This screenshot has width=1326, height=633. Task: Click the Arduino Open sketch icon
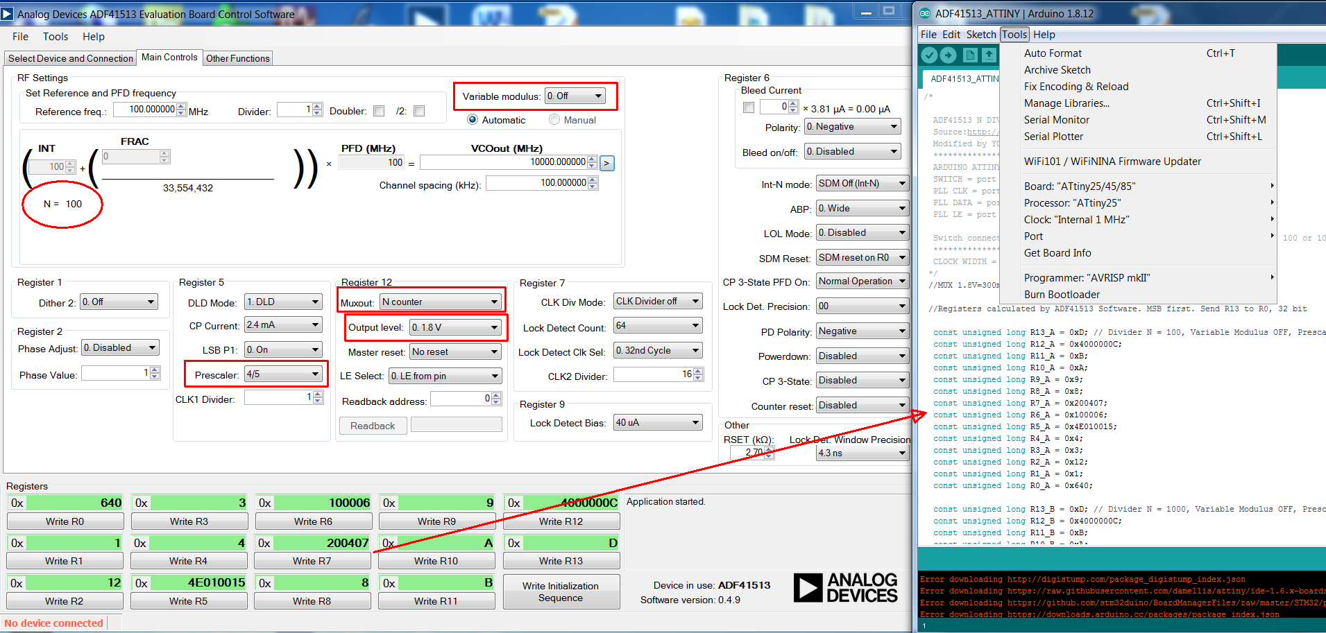(x=989, y=55)
